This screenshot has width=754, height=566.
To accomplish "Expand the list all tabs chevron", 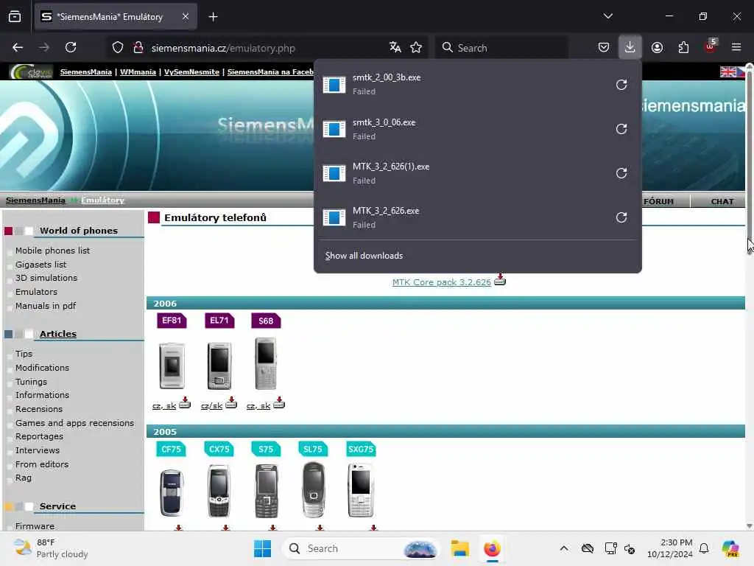I will click(607, 16).
